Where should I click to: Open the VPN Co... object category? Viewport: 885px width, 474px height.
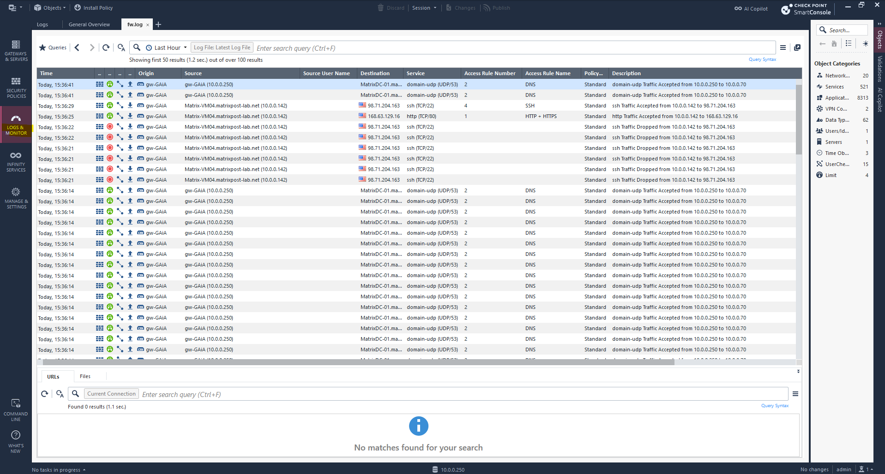pos(842,109)
